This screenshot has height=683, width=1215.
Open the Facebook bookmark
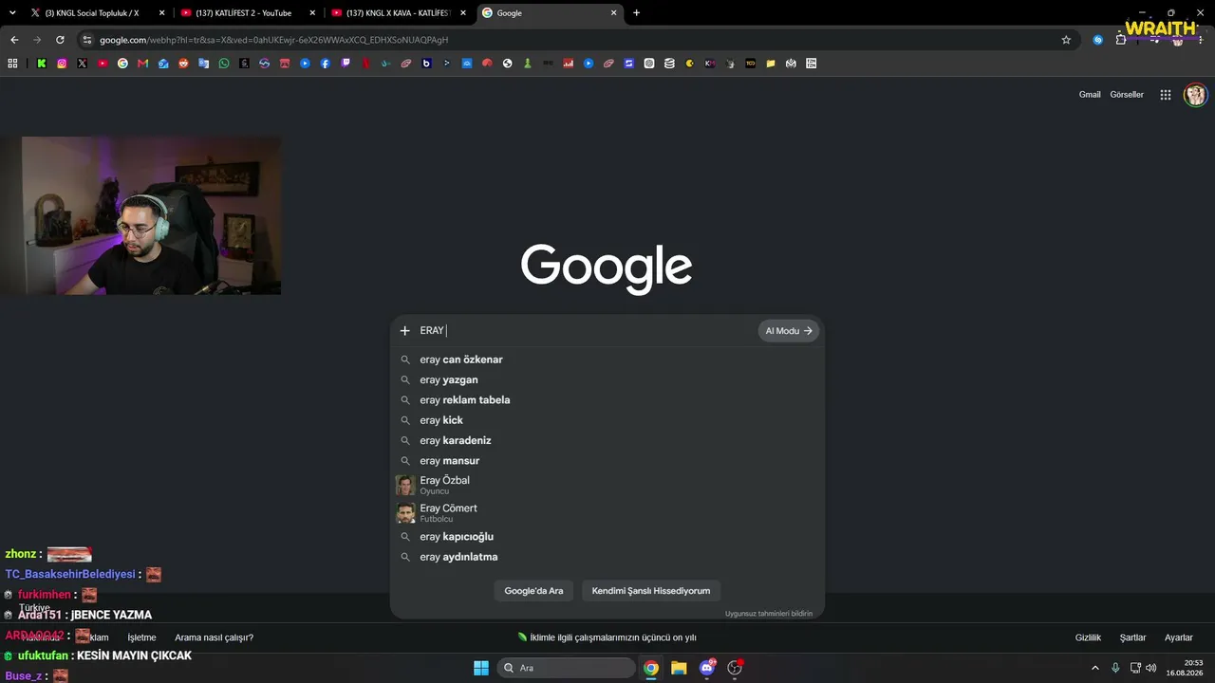(x=325, y=64)
